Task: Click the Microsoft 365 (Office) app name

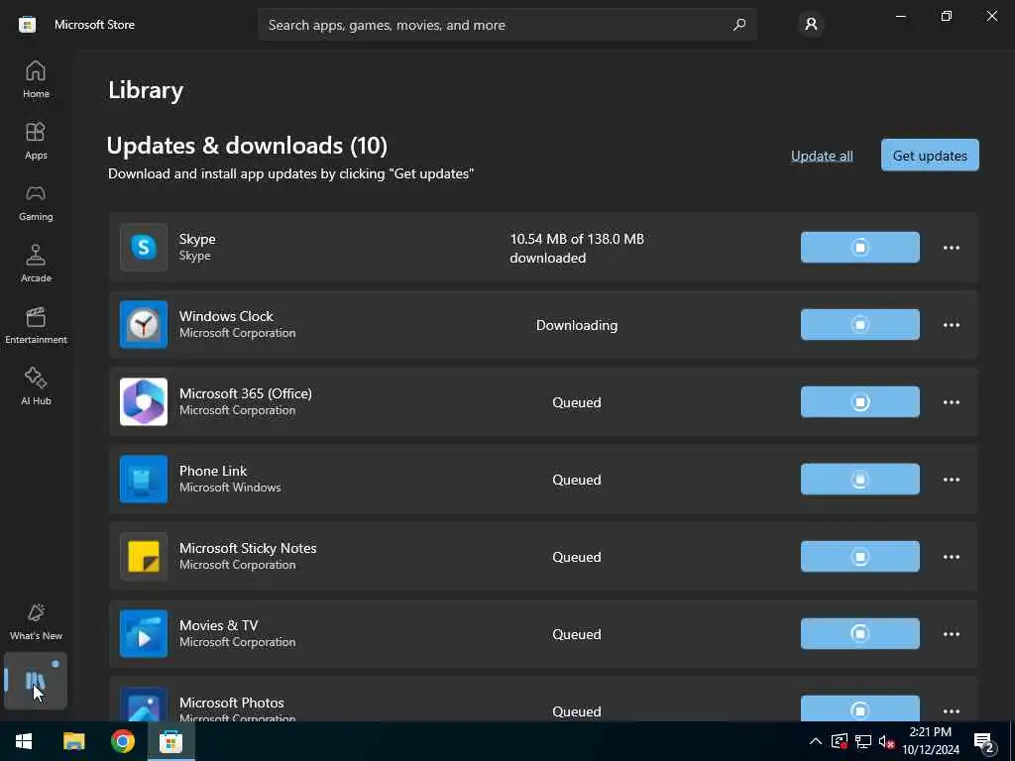Action: coord(246,393)
